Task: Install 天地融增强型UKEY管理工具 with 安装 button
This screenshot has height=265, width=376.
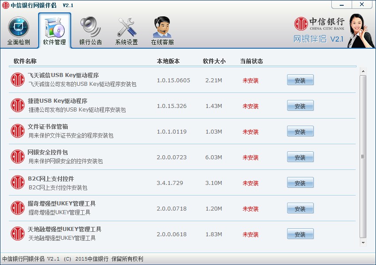Action: click(x=300, y=234)
